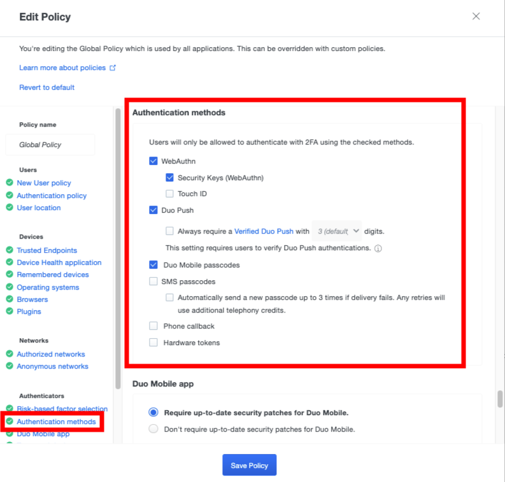Click the external link icon beside Learn more
The image size is (505, 482).
[x=113, y=67]
